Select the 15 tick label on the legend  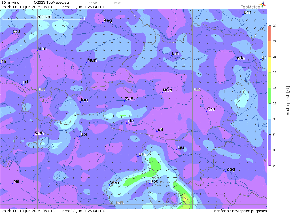[x=275, y=88]
